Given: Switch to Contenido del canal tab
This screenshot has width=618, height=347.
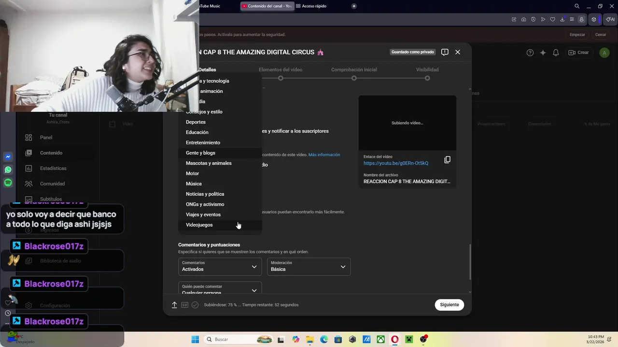Looking at the screenshot, I should [267, 6].
